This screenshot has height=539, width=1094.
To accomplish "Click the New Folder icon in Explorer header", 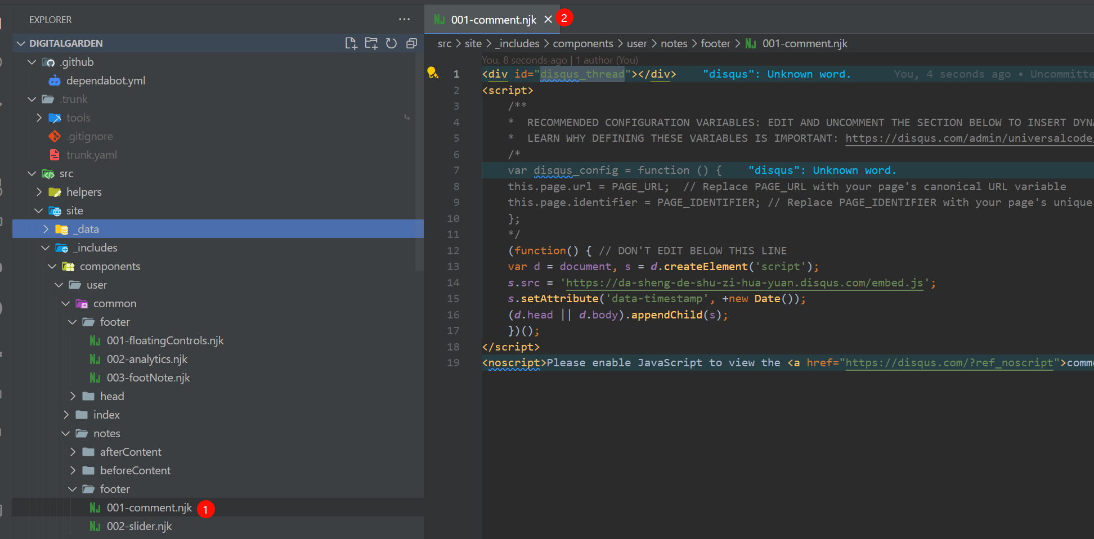I will [x=371, y=43].
